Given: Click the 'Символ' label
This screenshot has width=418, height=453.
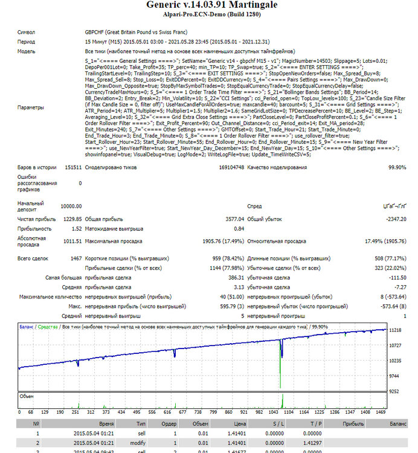Looking at the screenshot, I should tap(26, 33).
